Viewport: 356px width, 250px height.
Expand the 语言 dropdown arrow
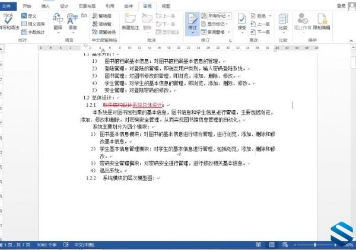73,33
